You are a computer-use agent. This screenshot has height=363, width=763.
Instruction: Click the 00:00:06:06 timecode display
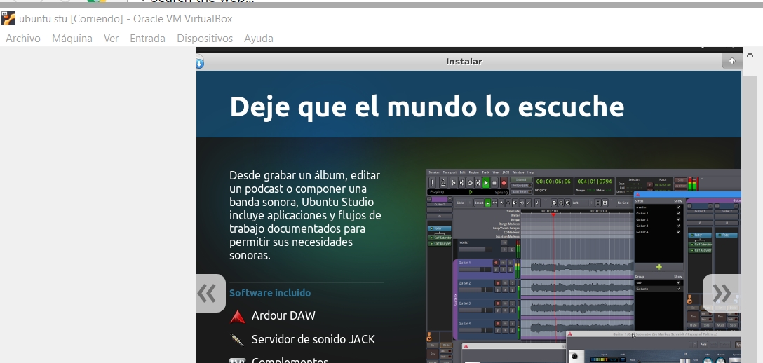(x=553, y=181)
